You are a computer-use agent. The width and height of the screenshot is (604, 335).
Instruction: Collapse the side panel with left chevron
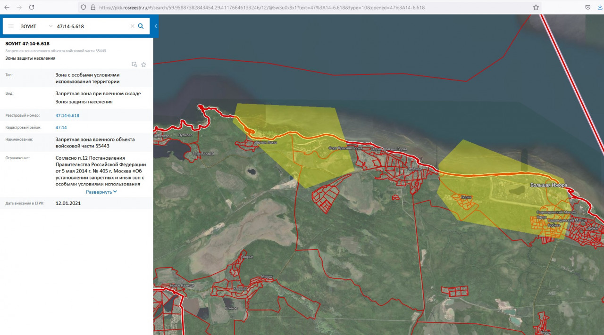coord(156,26)
